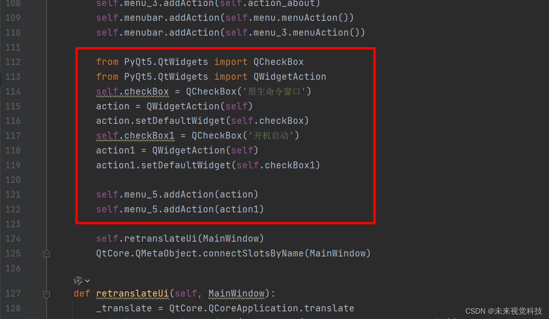Click 'action1.setDefaultWidget' on line 119

(x=163, y=165)
